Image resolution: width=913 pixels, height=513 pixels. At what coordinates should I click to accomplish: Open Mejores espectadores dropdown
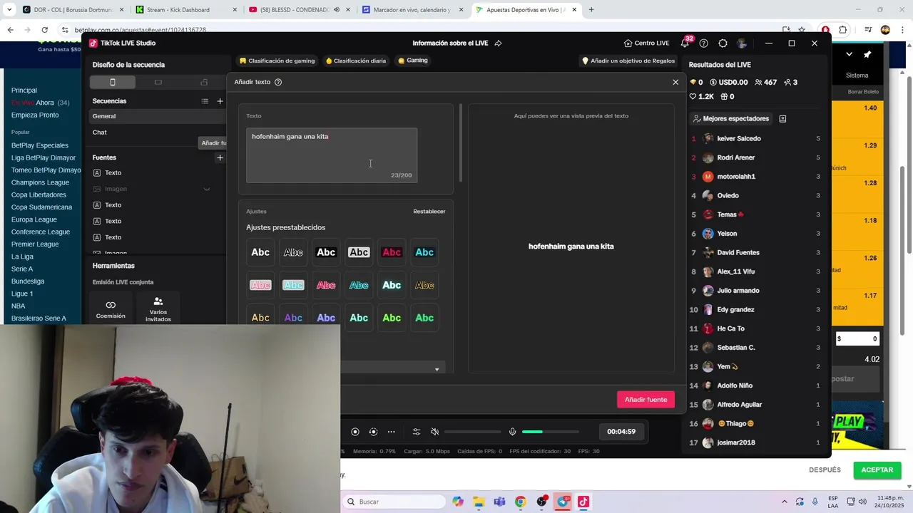[731, 119]
